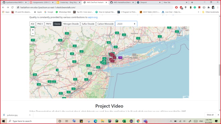Switch to the kyathamomkar GitHub tab
221x124 pixels.
(15, 2)
